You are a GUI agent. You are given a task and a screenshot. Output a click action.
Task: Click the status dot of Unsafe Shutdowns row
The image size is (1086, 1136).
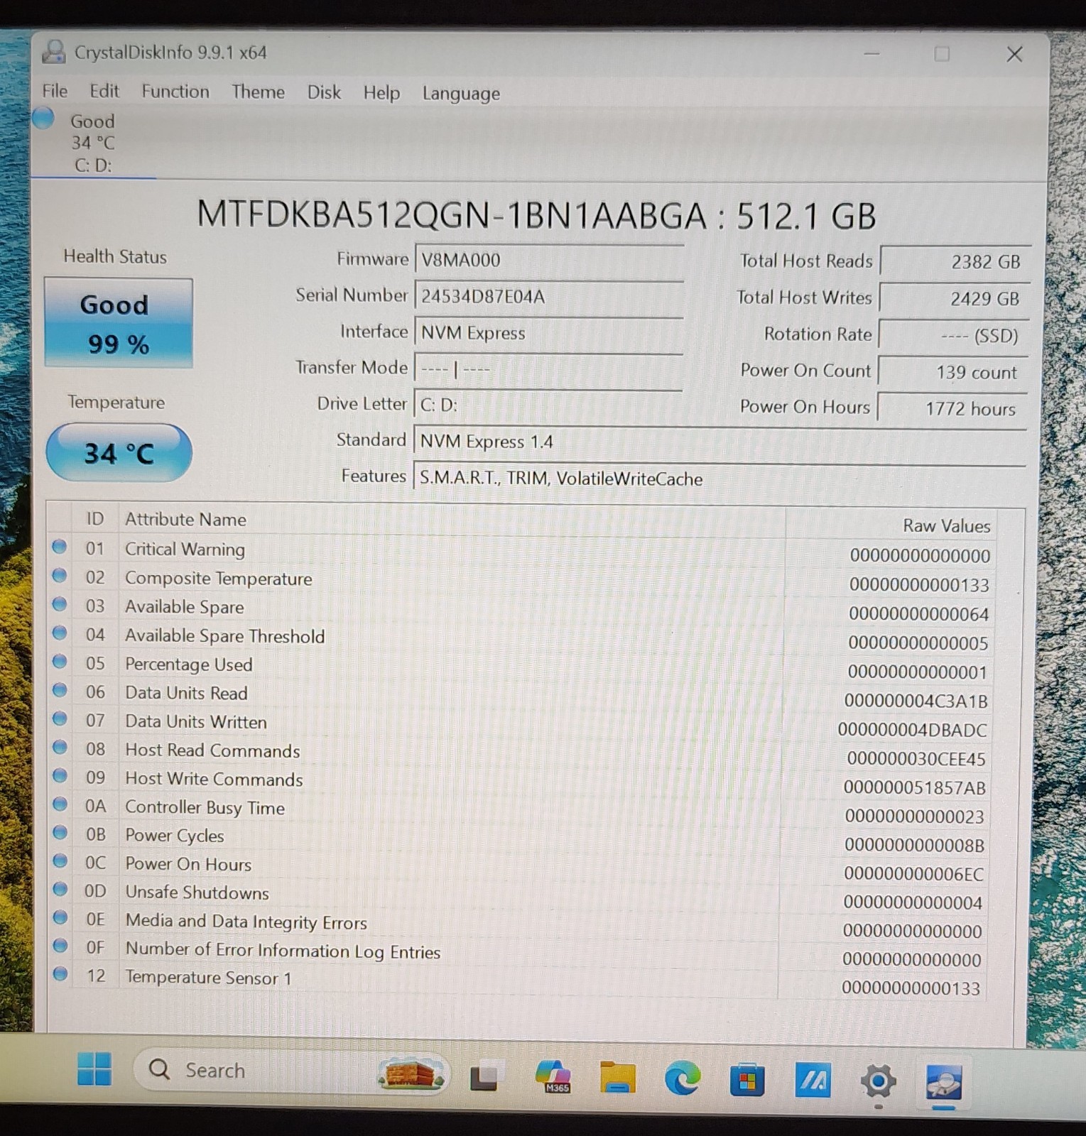tap(60, 889)
